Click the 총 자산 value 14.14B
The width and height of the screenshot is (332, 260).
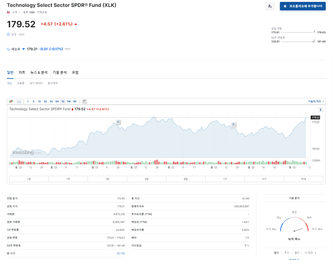pyautogui.click(x=245, y=198)
